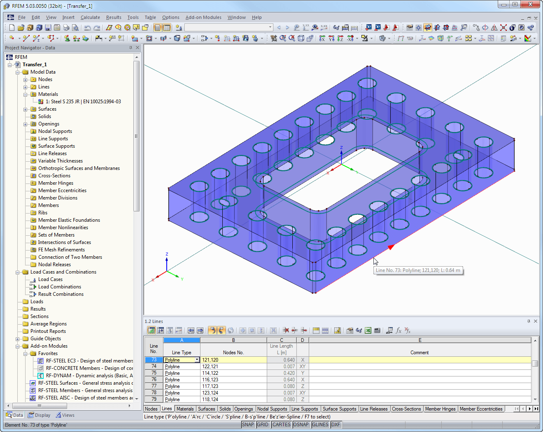Select the view in X direction icon
This screenshot has width=543, height=432.
(x=322, y=38)
